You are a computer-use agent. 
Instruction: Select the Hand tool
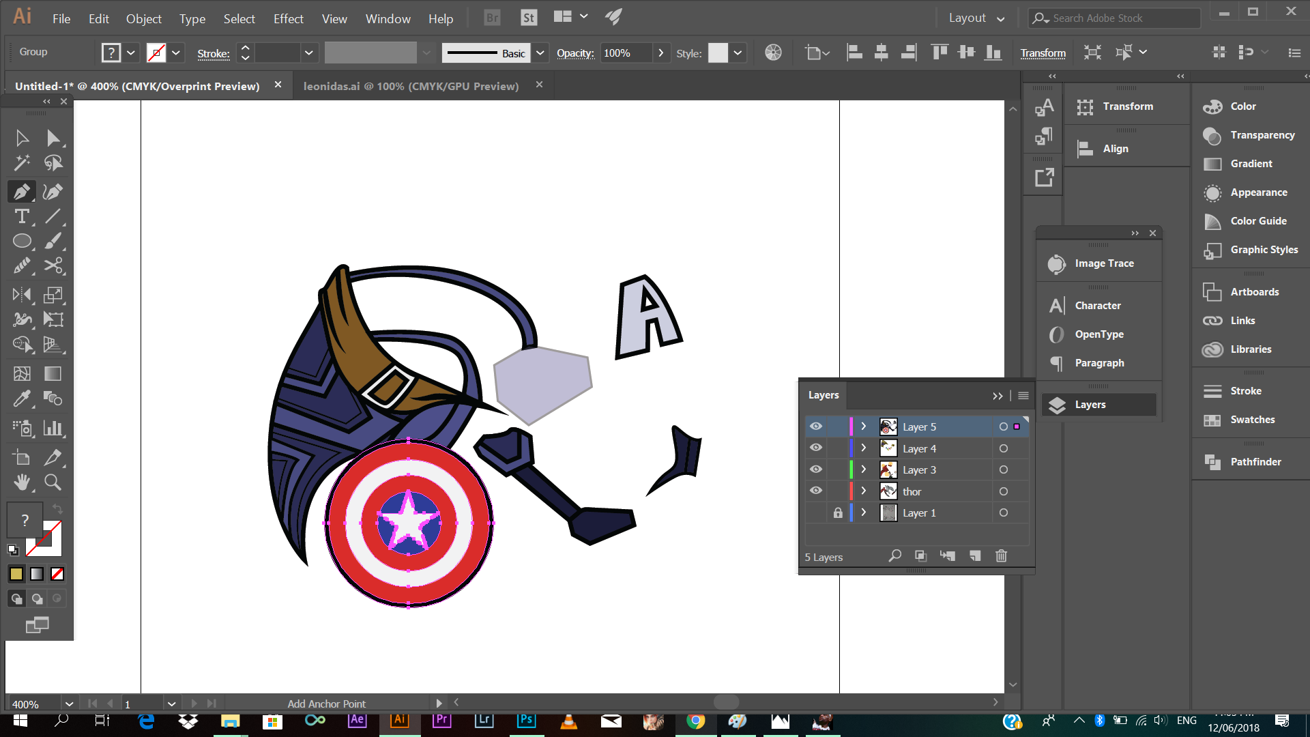[x=22, y=482]
